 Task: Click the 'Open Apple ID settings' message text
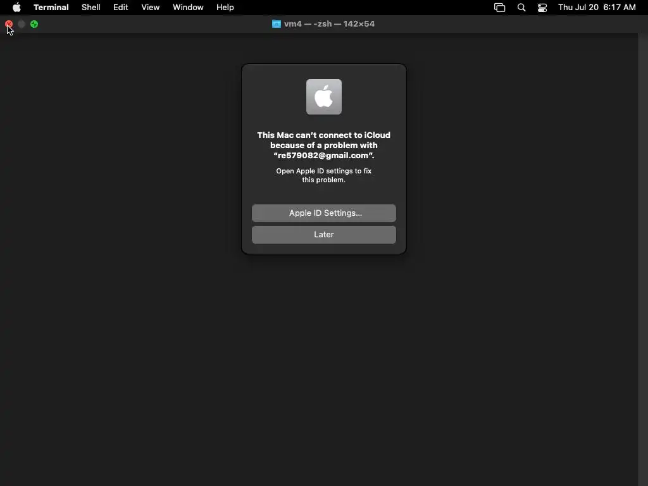point(324,175)
